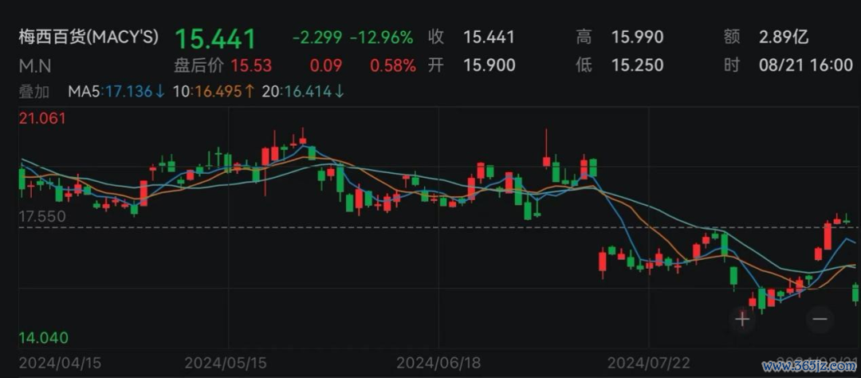Click the 2024/05/15 date axis label
The image size is (861, 378).
coord(226,363)
